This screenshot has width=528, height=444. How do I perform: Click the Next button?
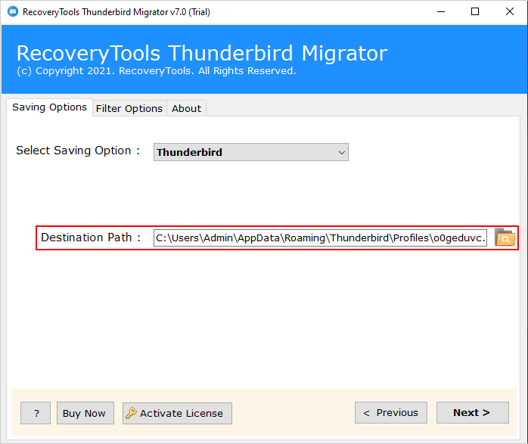(x=473, y=412)
